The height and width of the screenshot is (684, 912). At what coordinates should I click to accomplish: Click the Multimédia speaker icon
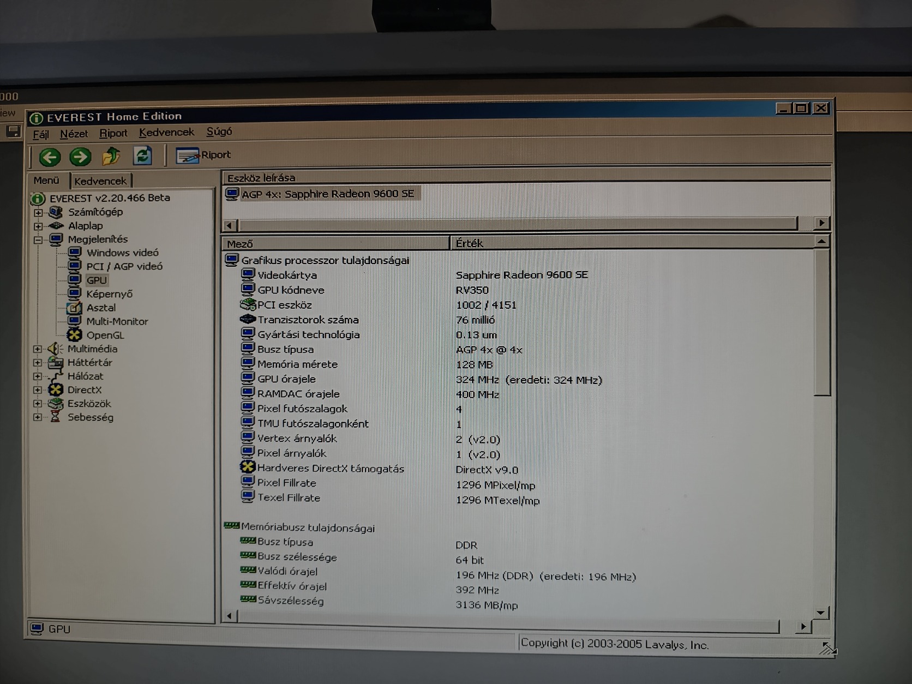point(55,349)
